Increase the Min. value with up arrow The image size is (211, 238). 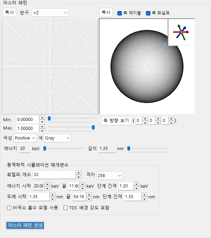pos(42,118)
